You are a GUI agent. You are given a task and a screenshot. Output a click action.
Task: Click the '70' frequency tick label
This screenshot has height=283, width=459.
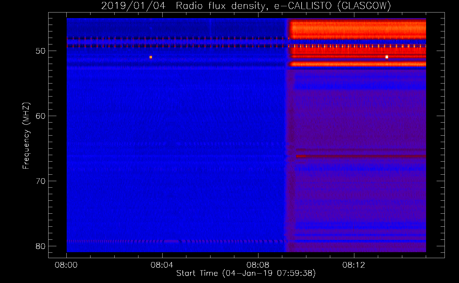point(41,181)
